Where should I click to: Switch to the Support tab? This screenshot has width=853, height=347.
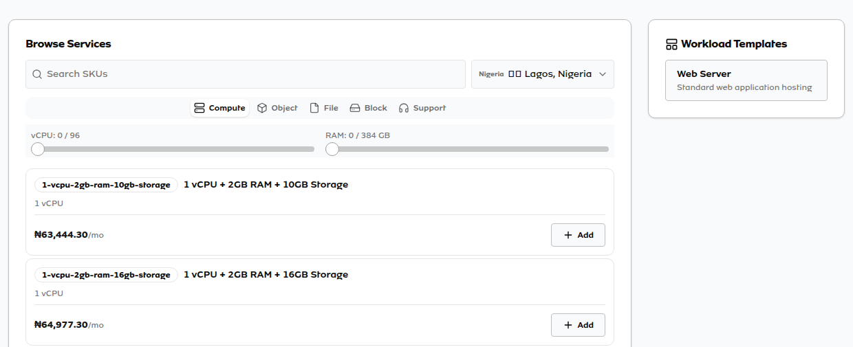point(422,108)
